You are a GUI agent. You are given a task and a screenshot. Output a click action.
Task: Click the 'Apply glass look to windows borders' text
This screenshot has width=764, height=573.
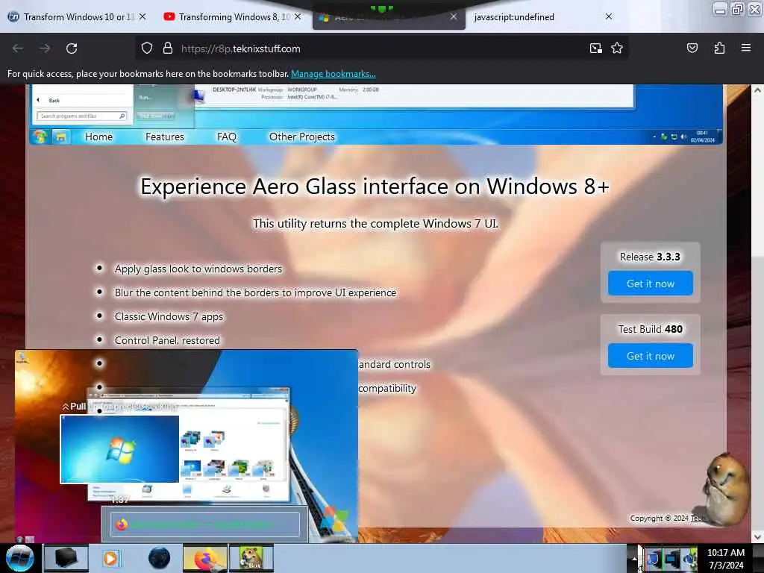click(x=198, y=269)
